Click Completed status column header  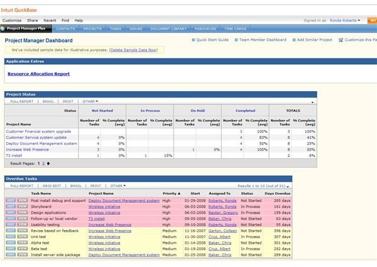tap(246, 111)
